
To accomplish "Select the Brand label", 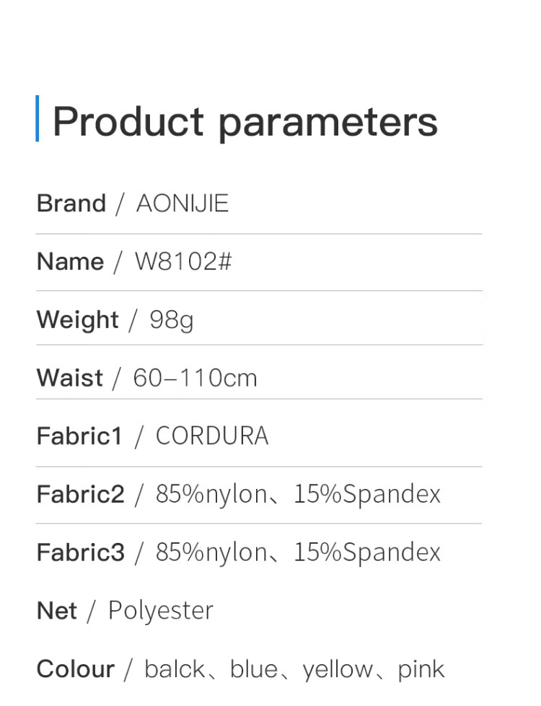I will (x=71, y=203).
